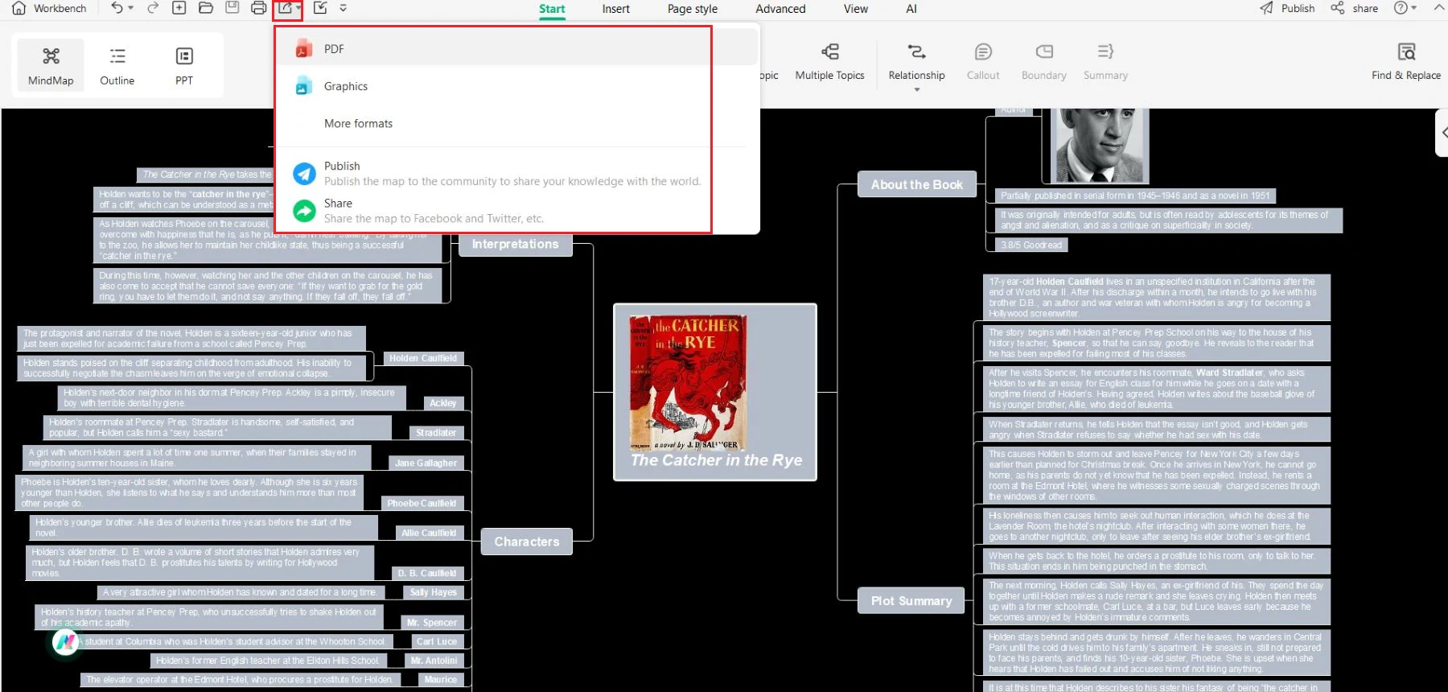Image resolution: width=1448 pixels, height=692 pixels.
Task: Switch to Outline view mode
Action: point(117,65)
